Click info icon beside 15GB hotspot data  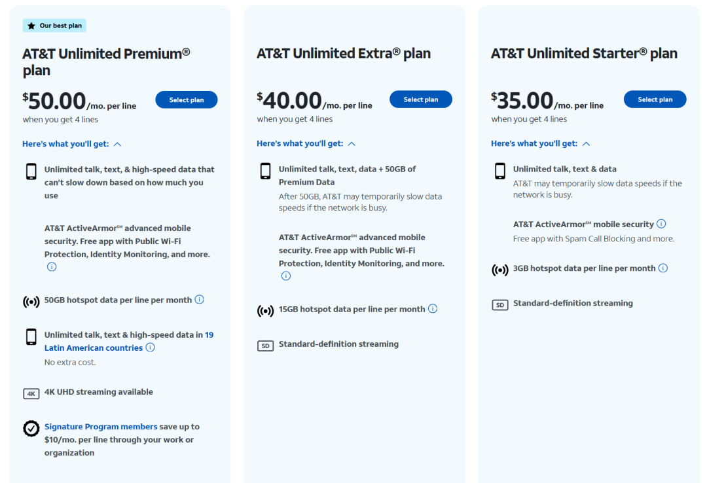point(433,309)
